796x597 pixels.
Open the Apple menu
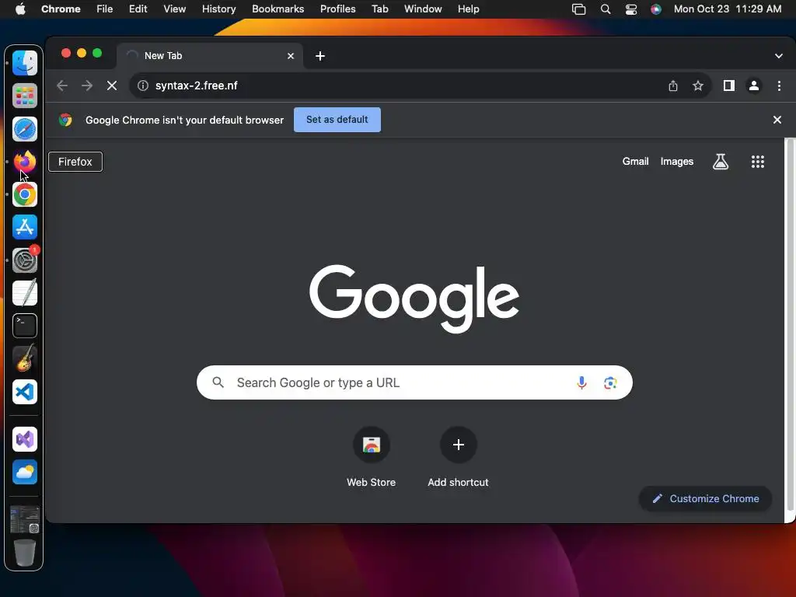point(20,9)
